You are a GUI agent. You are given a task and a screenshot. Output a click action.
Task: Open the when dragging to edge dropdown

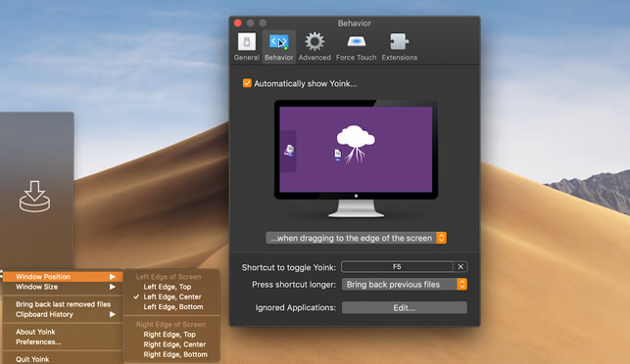tap(356, 238)
